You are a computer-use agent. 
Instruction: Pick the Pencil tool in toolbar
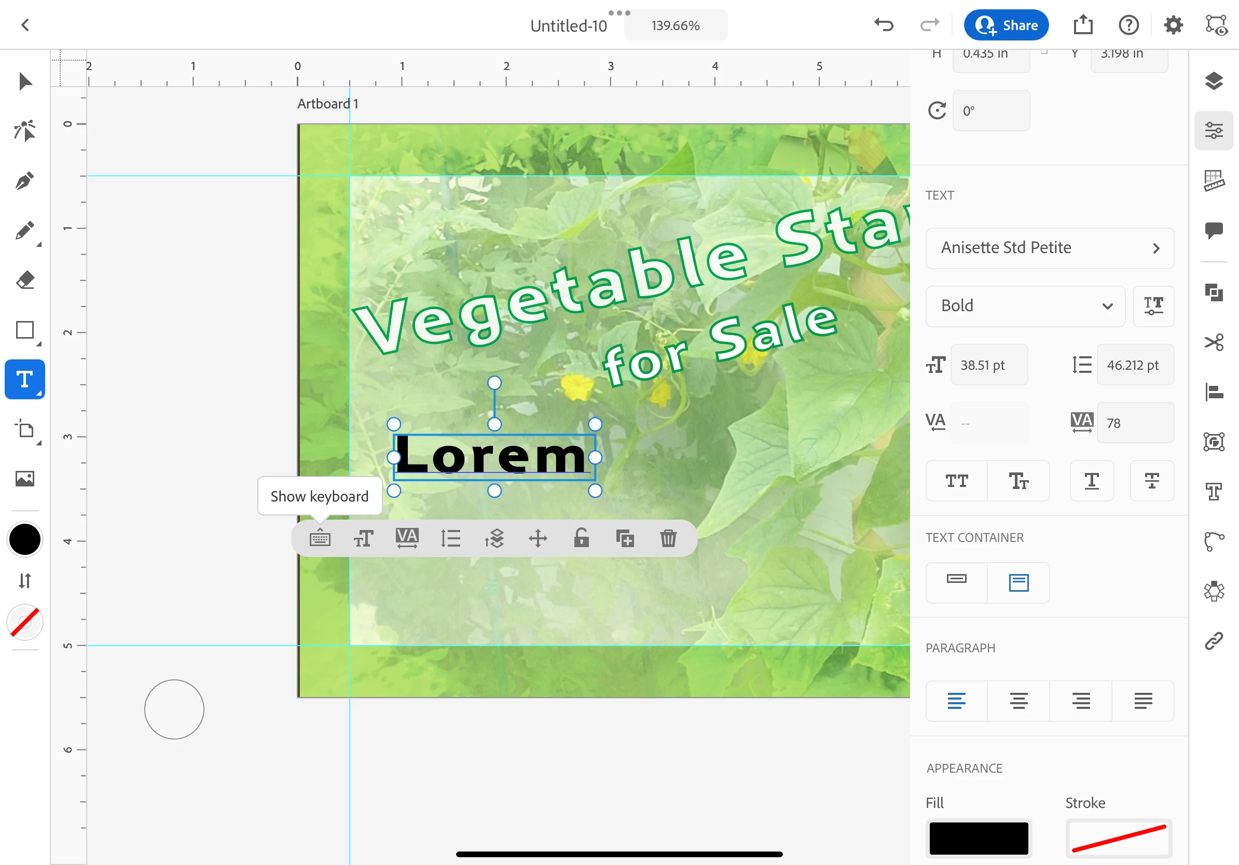coord(24,231)
